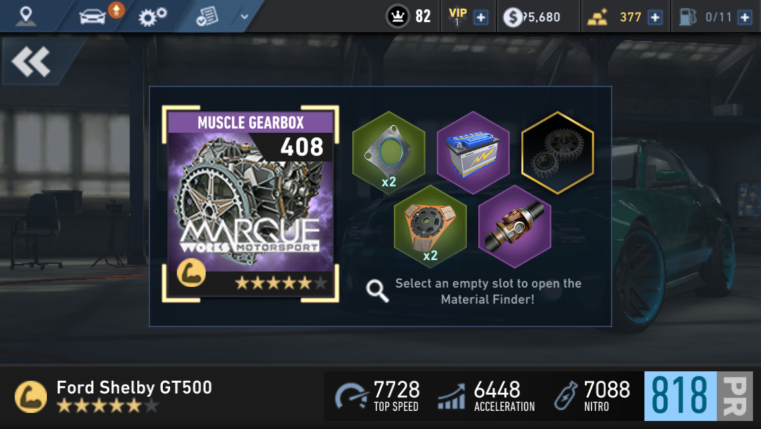This screenshot has width=761, height=429.
Task: Click the Ford Shelby GT500 name
Action: pos(135,387)
